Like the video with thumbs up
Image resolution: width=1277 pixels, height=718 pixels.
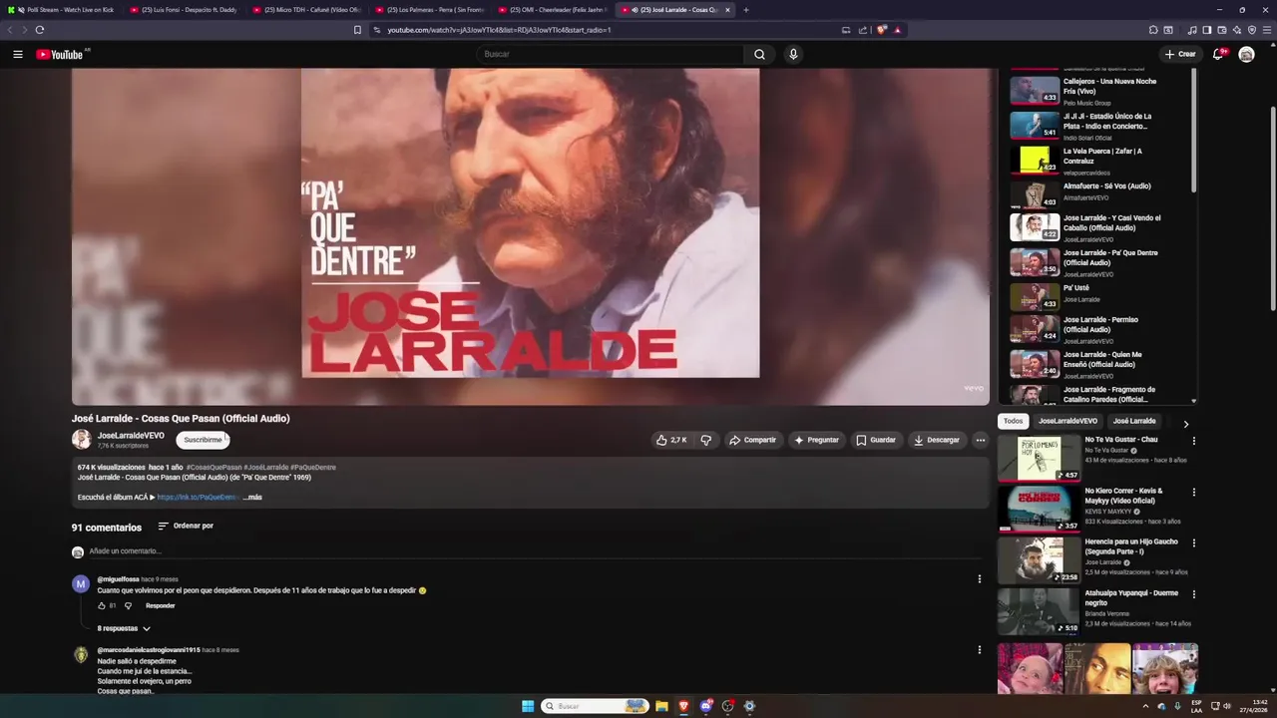(x=670, y=440)
